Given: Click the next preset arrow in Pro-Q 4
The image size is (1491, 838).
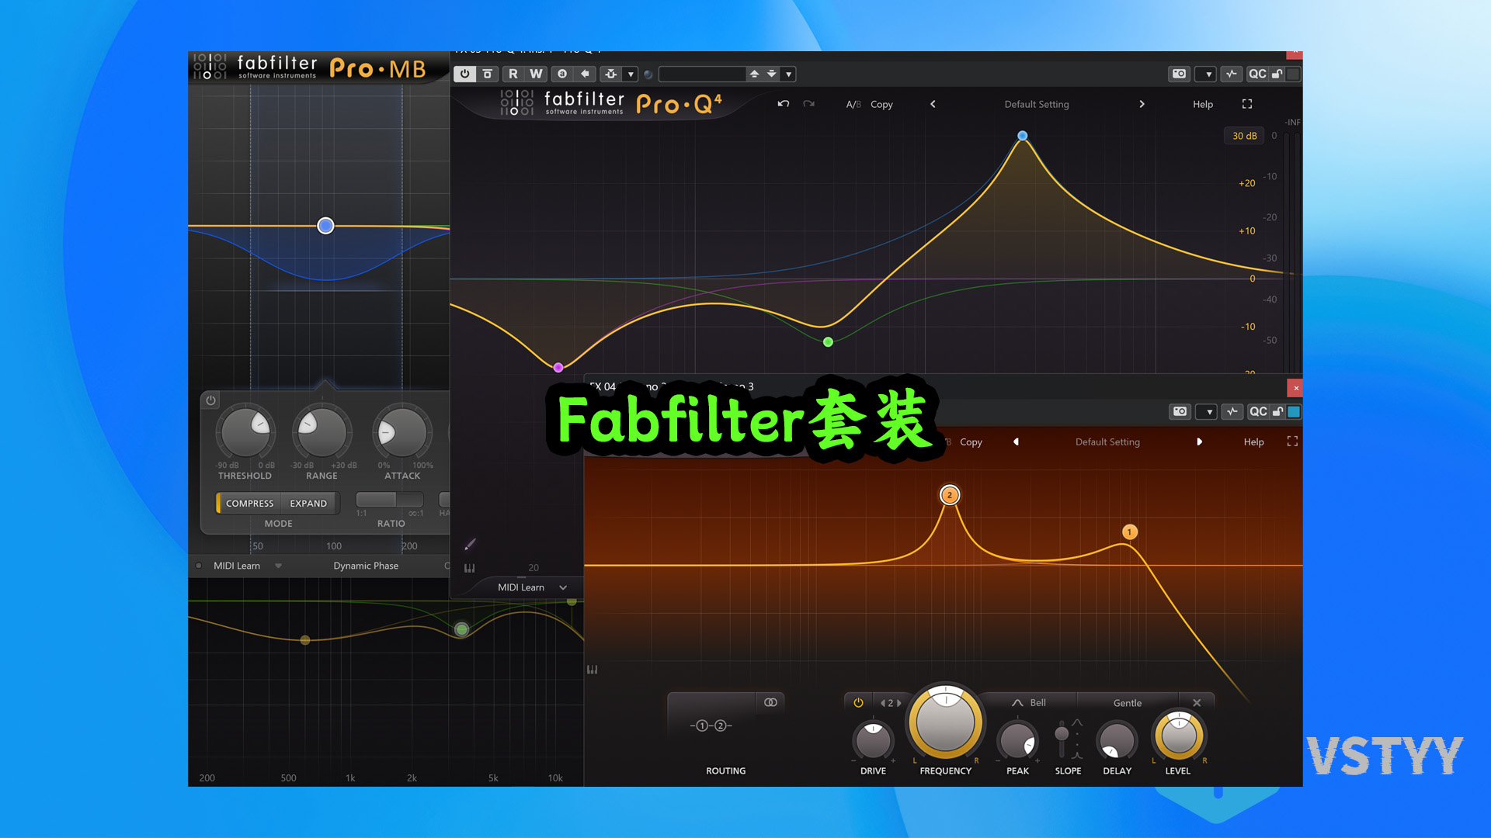Looking at the screenshot, I should [x=1142, y=104].
